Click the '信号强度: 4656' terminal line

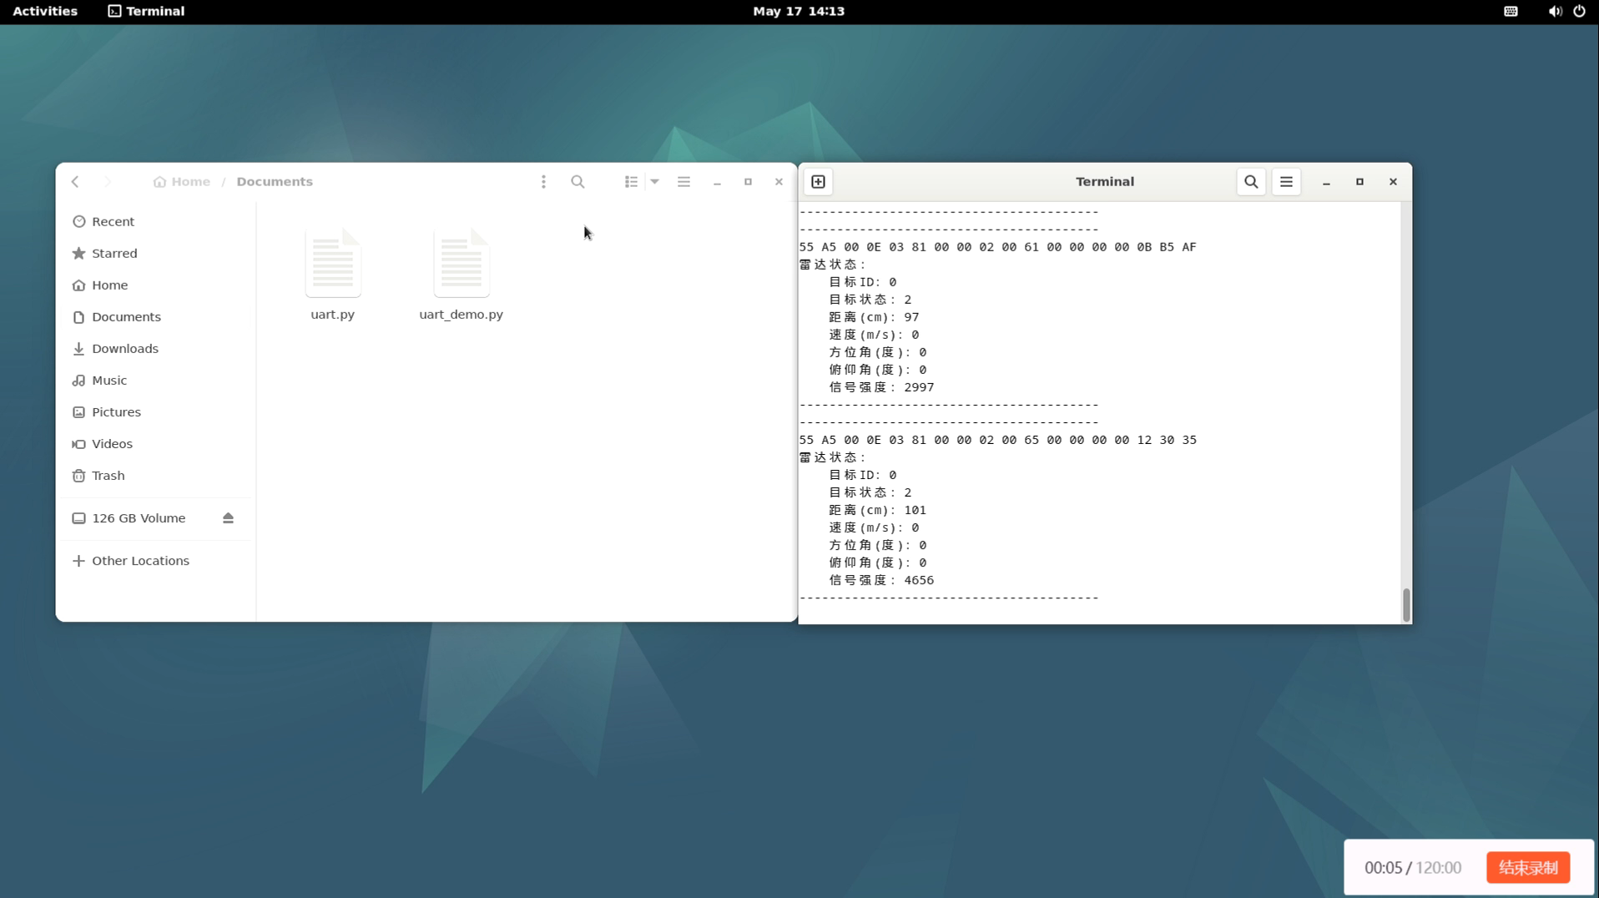point(881,580)
